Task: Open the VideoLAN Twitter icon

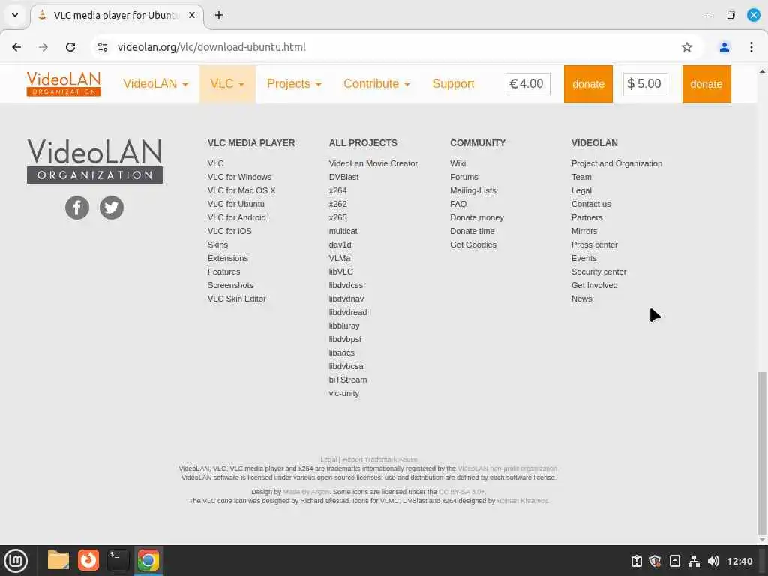Action: [x=112, y=208]
